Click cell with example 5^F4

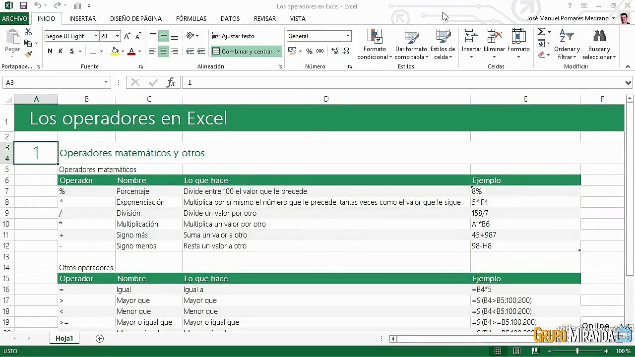pyautogui.click(x=525, y=202)
